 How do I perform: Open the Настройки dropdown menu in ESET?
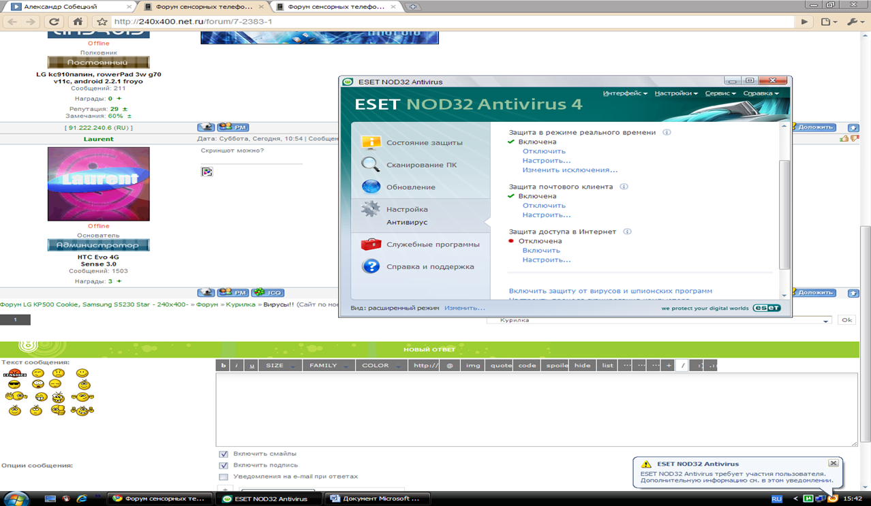[x=676, y=93]
